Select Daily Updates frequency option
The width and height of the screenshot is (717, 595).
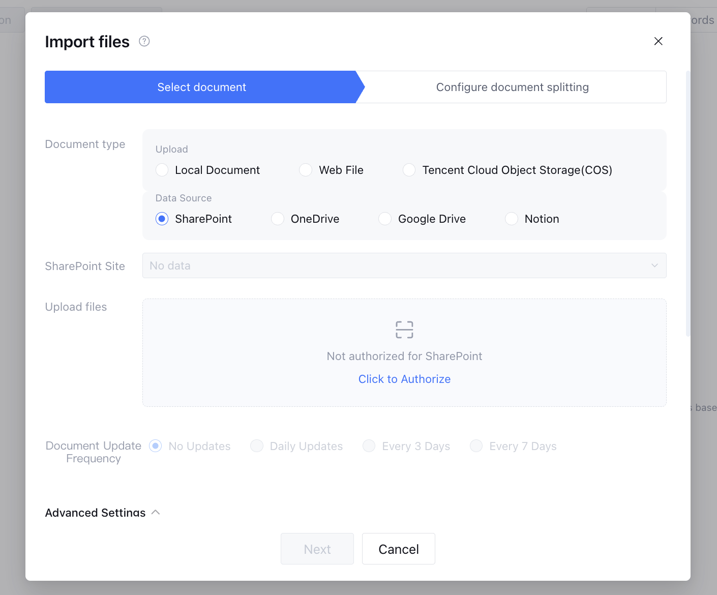click(x=257, y=446)
